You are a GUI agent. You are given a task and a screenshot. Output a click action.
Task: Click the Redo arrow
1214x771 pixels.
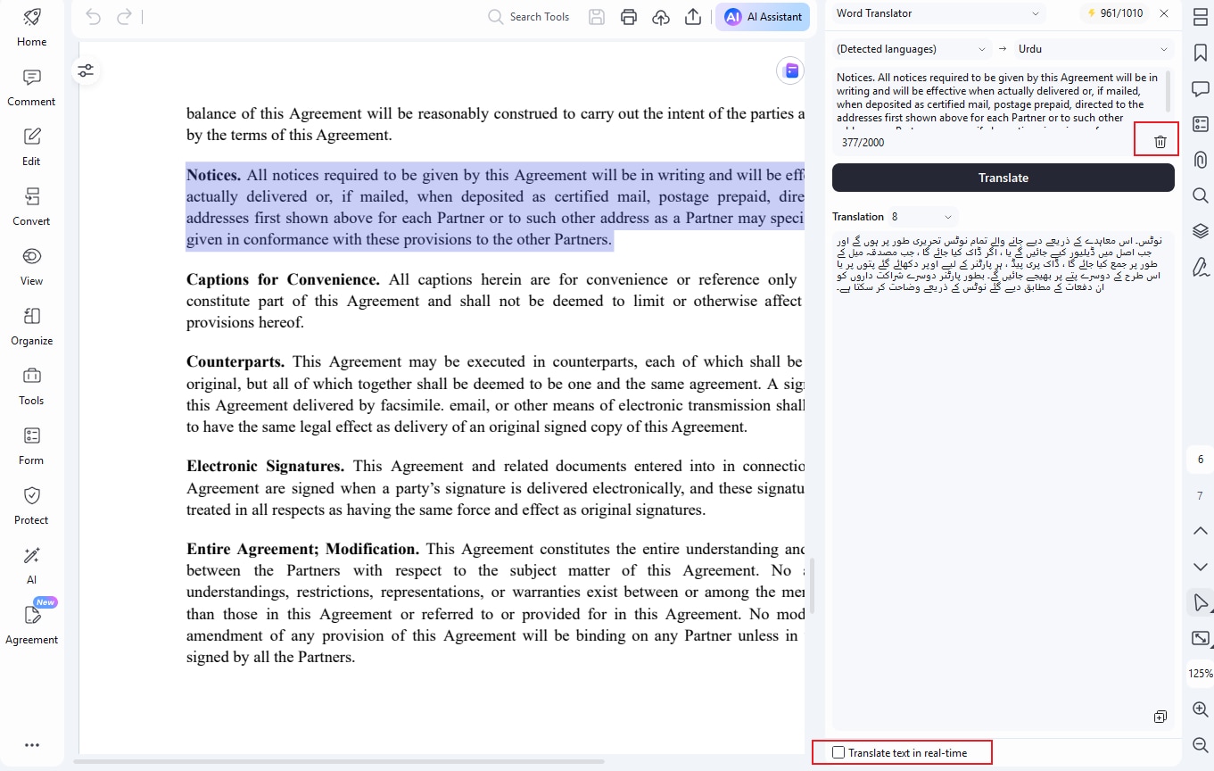tap(124, 17)
